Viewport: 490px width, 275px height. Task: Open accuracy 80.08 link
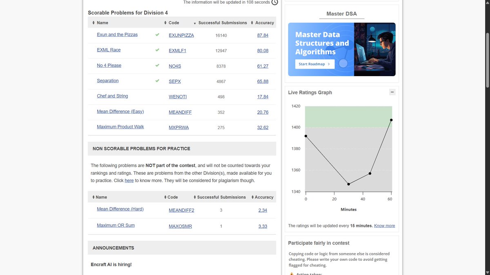coord(263,51)
